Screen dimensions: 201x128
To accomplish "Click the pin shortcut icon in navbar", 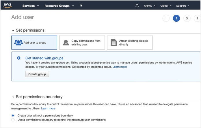I will pyautogui.click(x=81, y=6).
